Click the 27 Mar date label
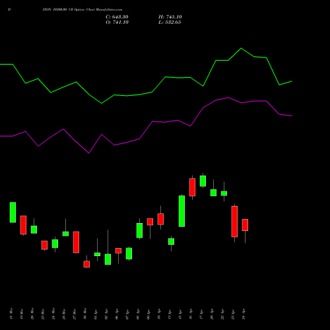 (75, 313)
